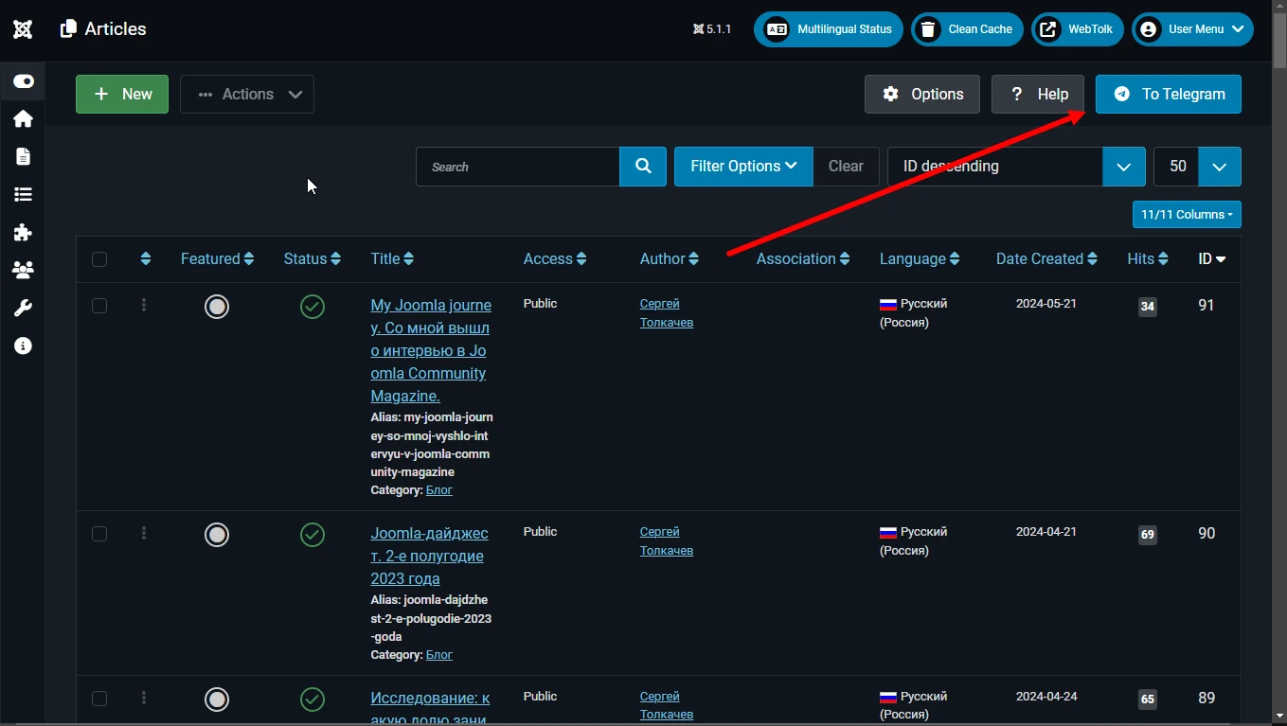
Task: Open article 'My Joomla journey' title link
Action: coord(431,350)
